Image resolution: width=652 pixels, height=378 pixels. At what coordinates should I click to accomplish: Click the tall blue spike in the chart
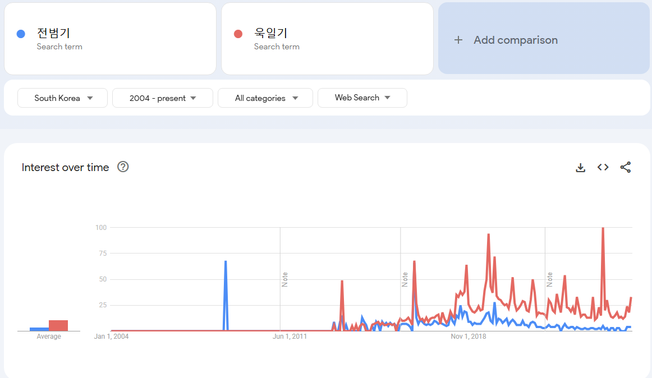226,262
